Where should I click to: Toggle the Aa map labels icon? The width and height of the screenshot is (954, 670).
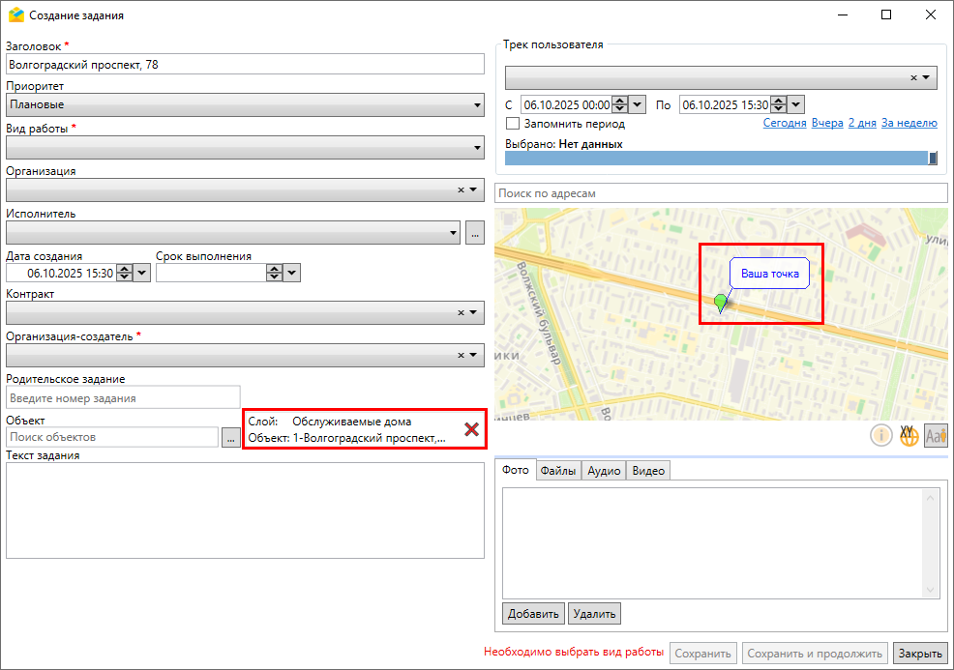pos(936,436)
